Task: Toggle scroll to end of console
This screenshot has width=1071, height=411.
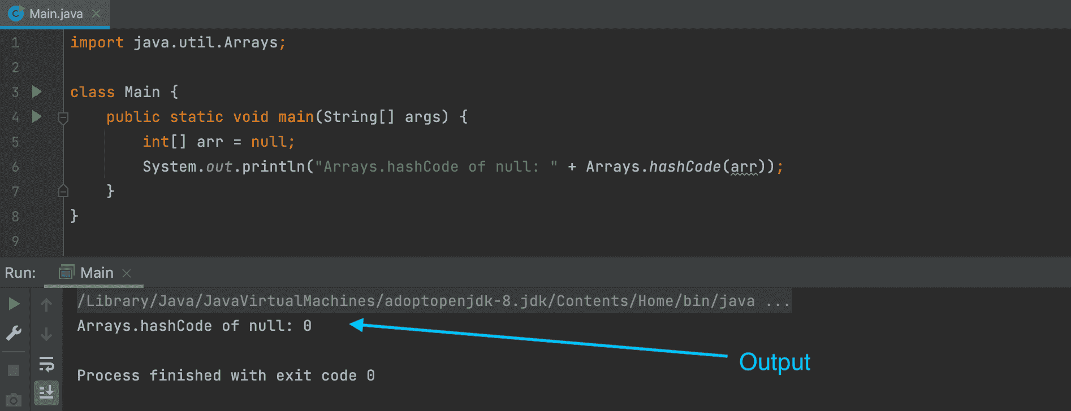Action: tap(46, 392)
